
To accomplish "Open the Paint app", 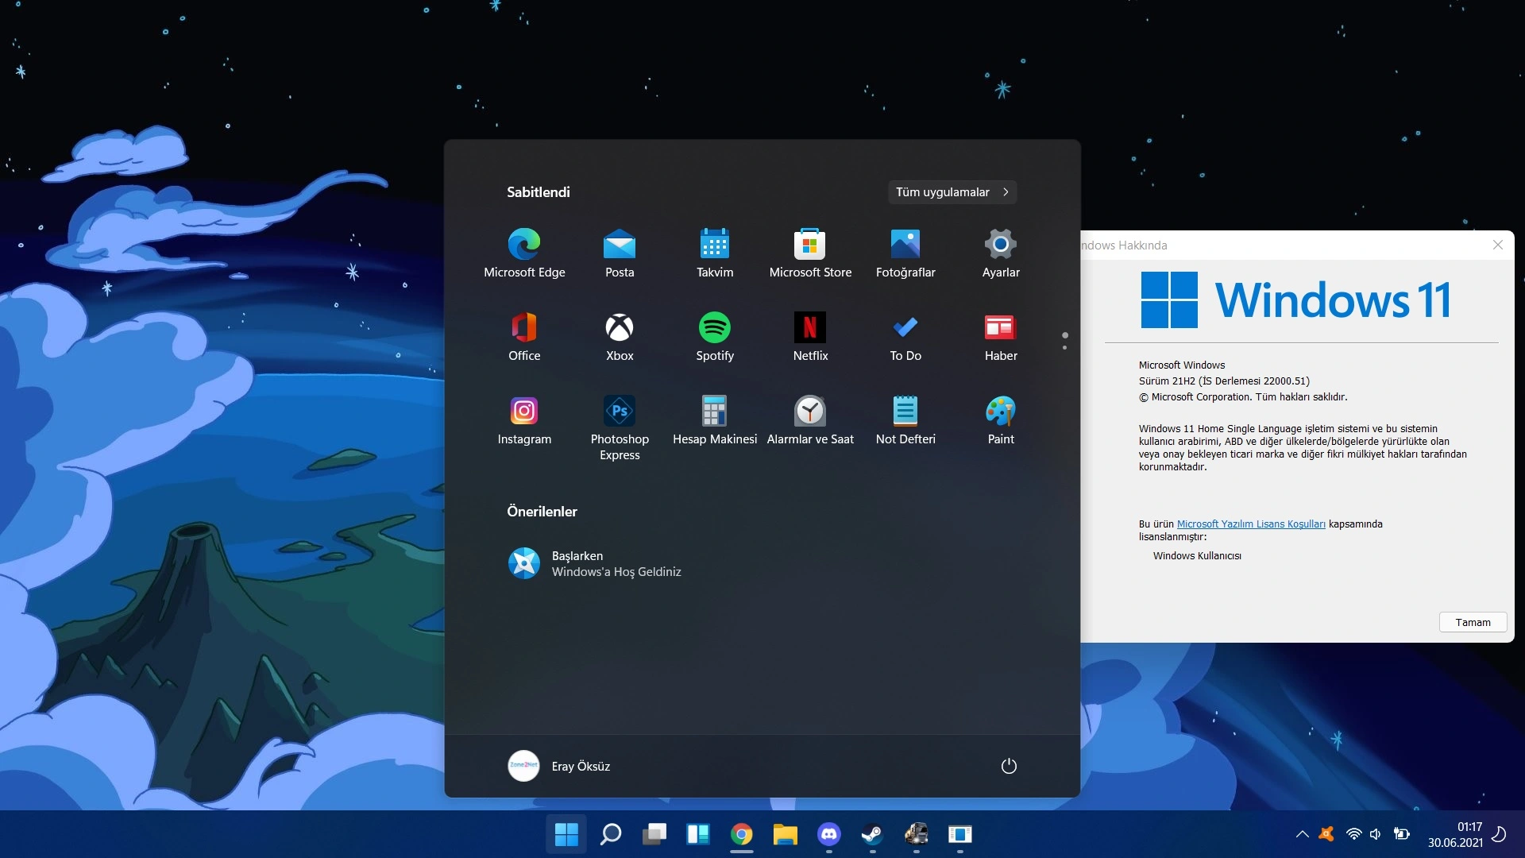I will coord(1001,420).
